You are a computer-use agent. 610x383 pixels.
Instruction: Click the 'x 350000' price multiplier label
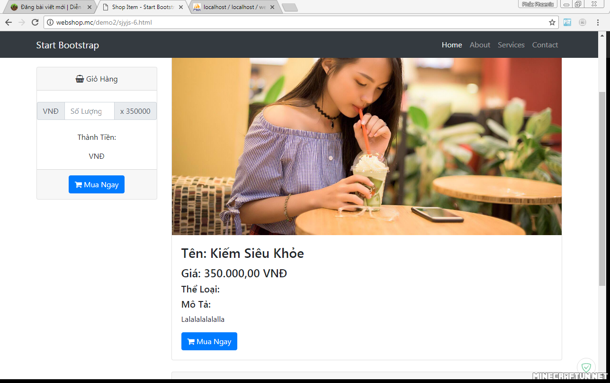[135, 111]
